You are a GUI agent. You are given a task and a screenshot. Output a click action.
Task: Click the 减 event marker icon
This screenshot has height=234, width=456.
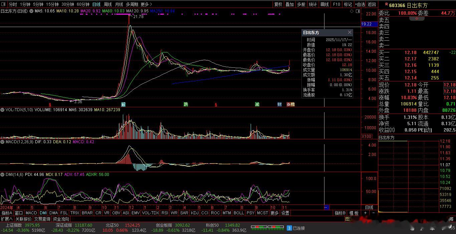(x=257, y=104)
